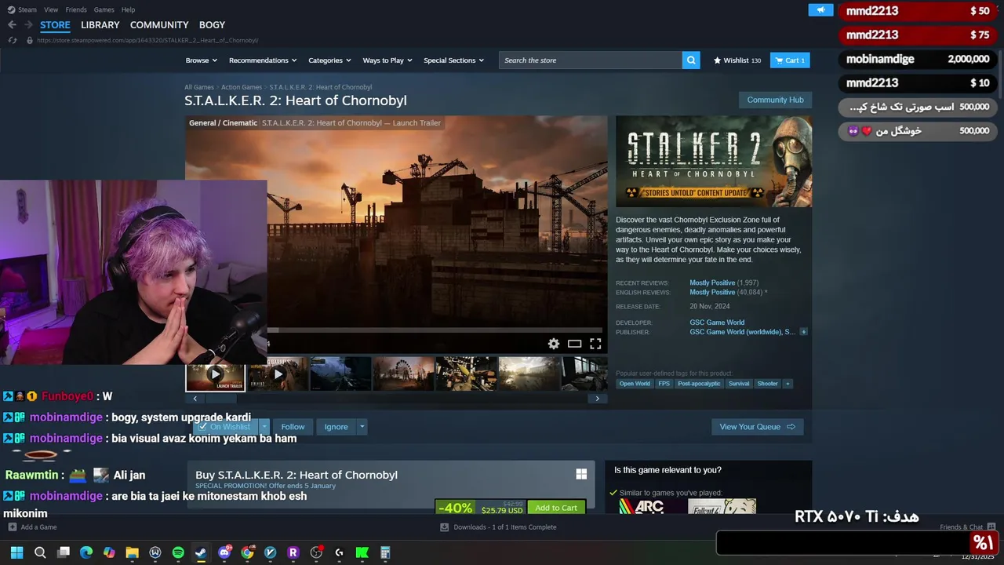Click the announcements megaphone icon

tap(820, 10)
